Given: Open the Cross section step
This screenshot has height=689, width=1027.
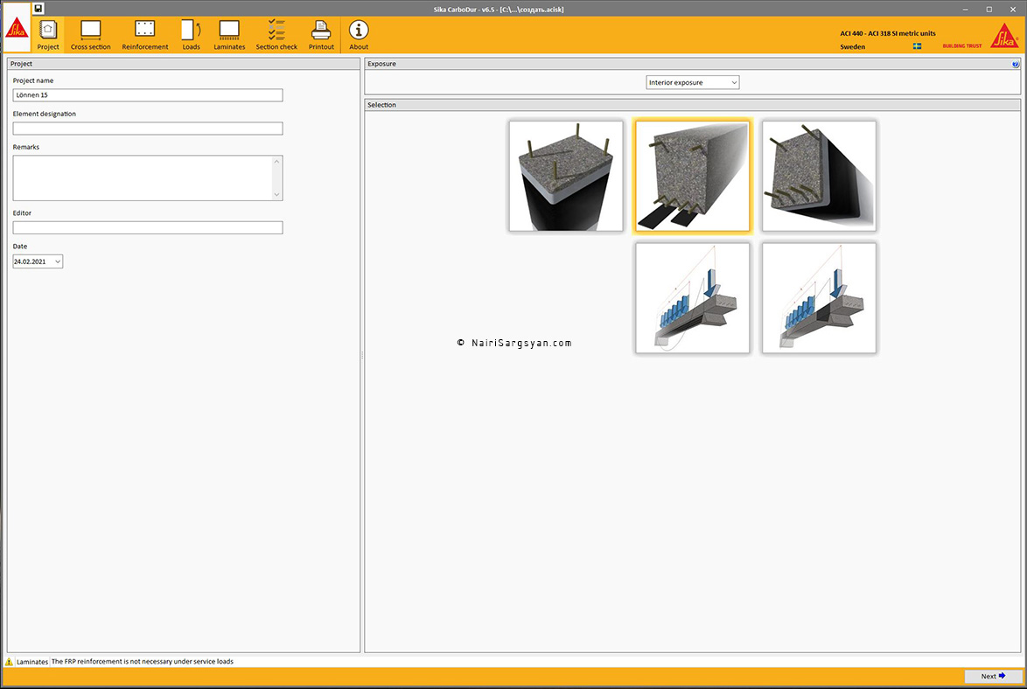Looking at the screenshot, I should (90, 35).
